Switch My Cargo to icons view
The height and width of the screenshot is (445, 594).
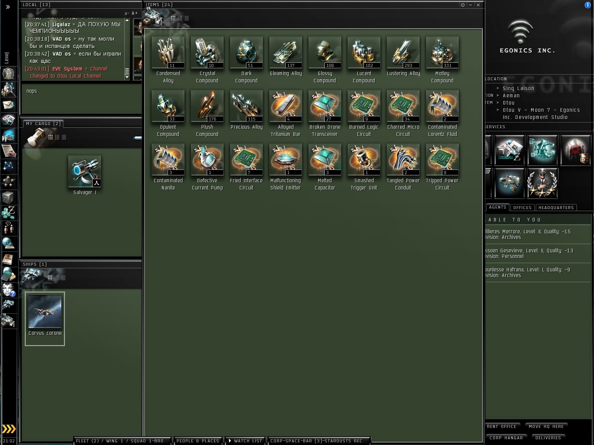(51, 137)
